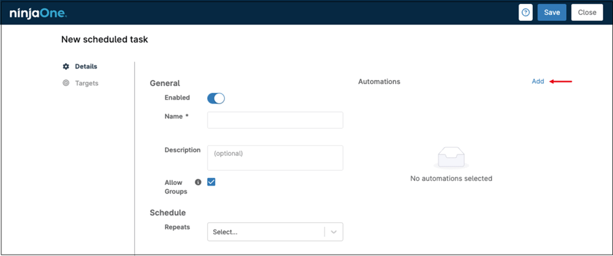Open the help question mark icon
The width and height of the screenshot is (613, 256).
(525, 12)
